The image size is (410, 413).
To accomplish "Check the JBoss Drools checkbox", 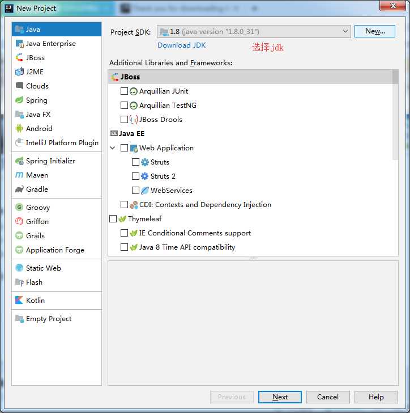I will [x=124, y=120].
